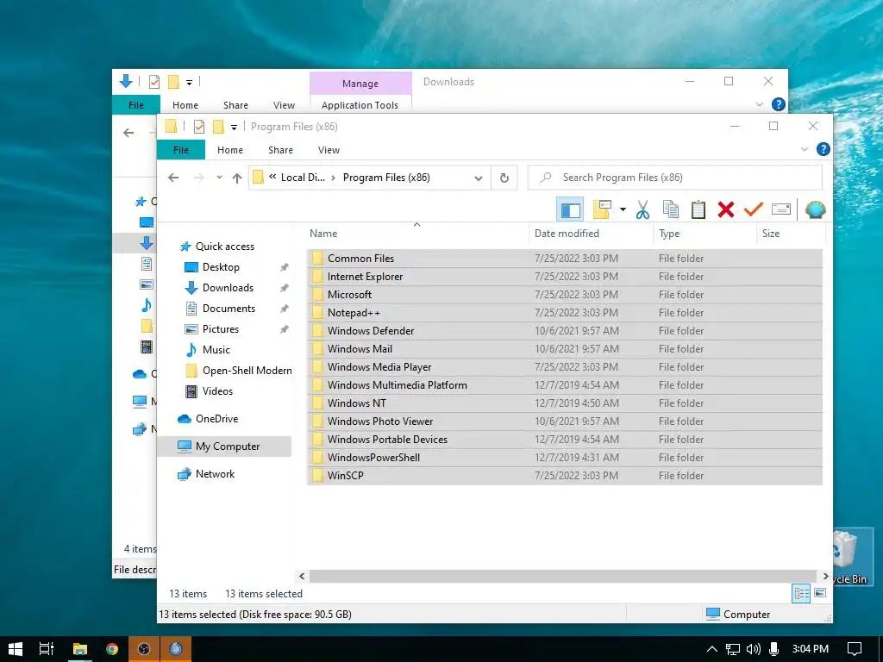Open Windows Start menu
This screenshot has width=883, height=662.
tap(16, 649)
